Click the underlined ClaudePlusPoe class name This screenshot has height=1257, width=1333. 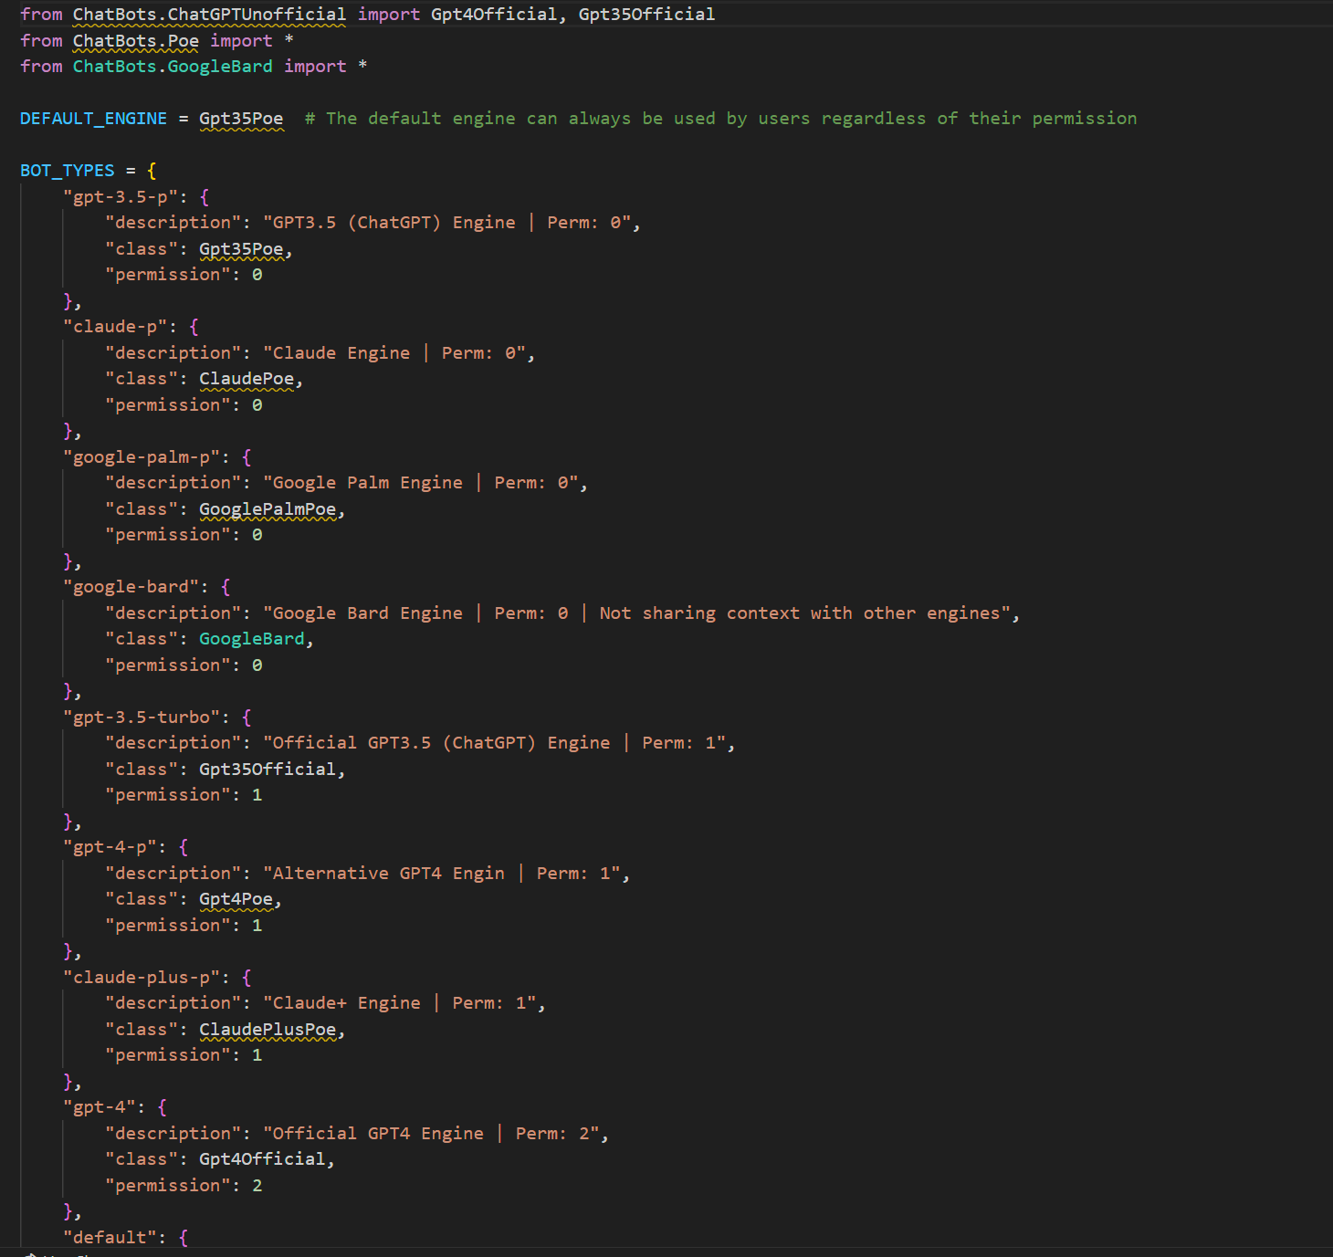(268, 1029)
